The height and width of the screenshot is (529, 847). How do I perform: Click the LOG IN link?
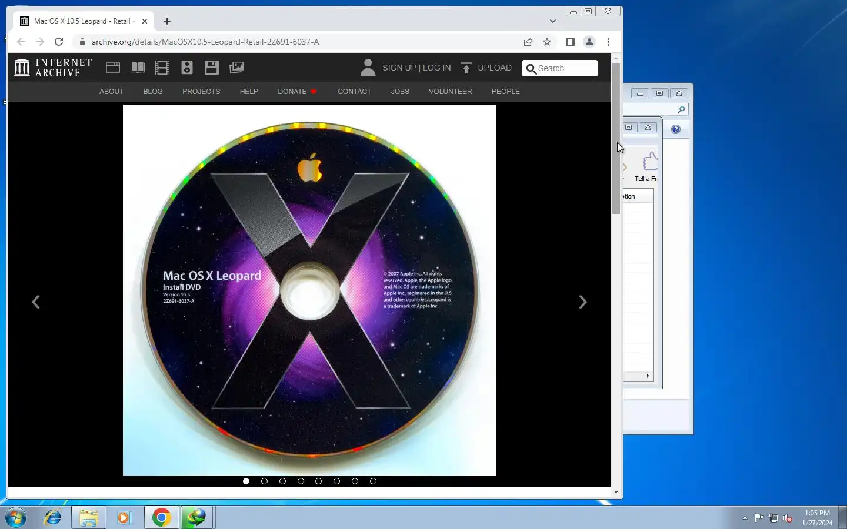(x=436, y=68)
